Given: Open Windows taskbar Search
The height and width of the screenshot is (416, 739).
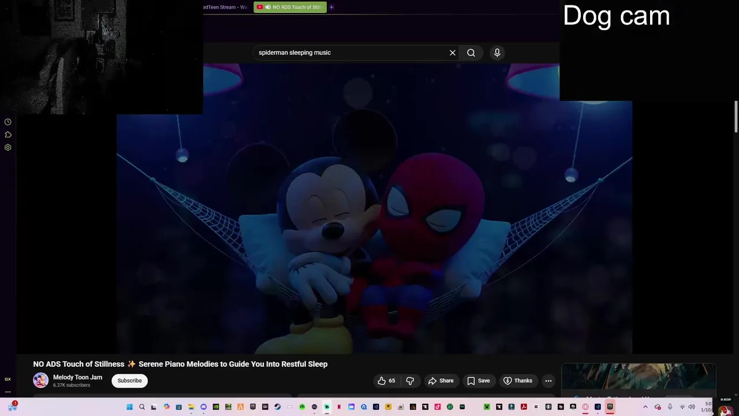Looking at the screenshot, I should point(142,407).
